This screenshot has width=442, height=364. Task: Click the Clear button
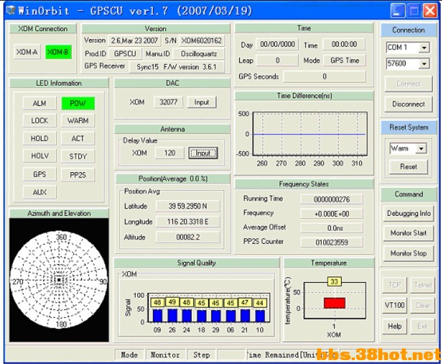[x=422, y=305]
